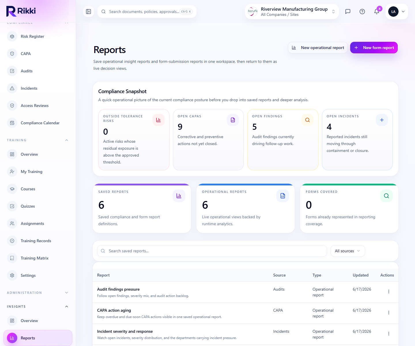The width and height of the screenshot is (415, 346).
Task: Click the LA user avatar
Action: click(393, 12)
